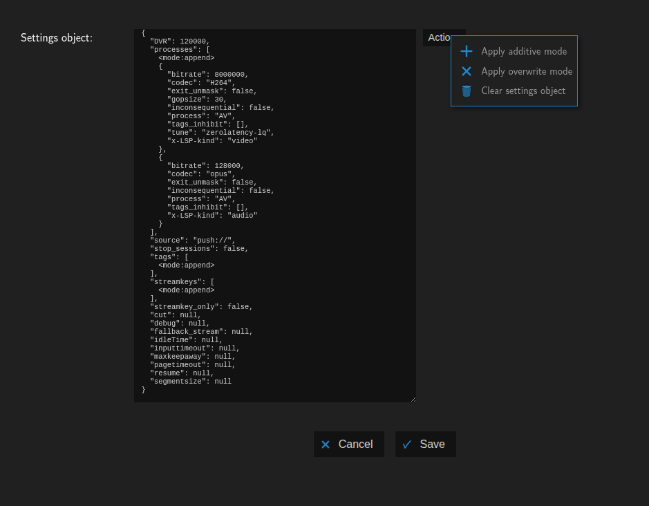Select Apply additive mode
Image resolution: width=649 pixels, height=506 pixels.
tap(514, 51)
